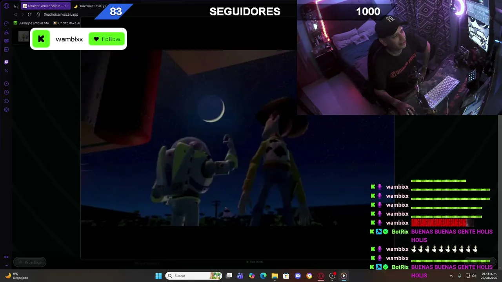The image size is (502, 282).
Task: Open the OBS Studio taskbar icon
Action: click(332, 276)
